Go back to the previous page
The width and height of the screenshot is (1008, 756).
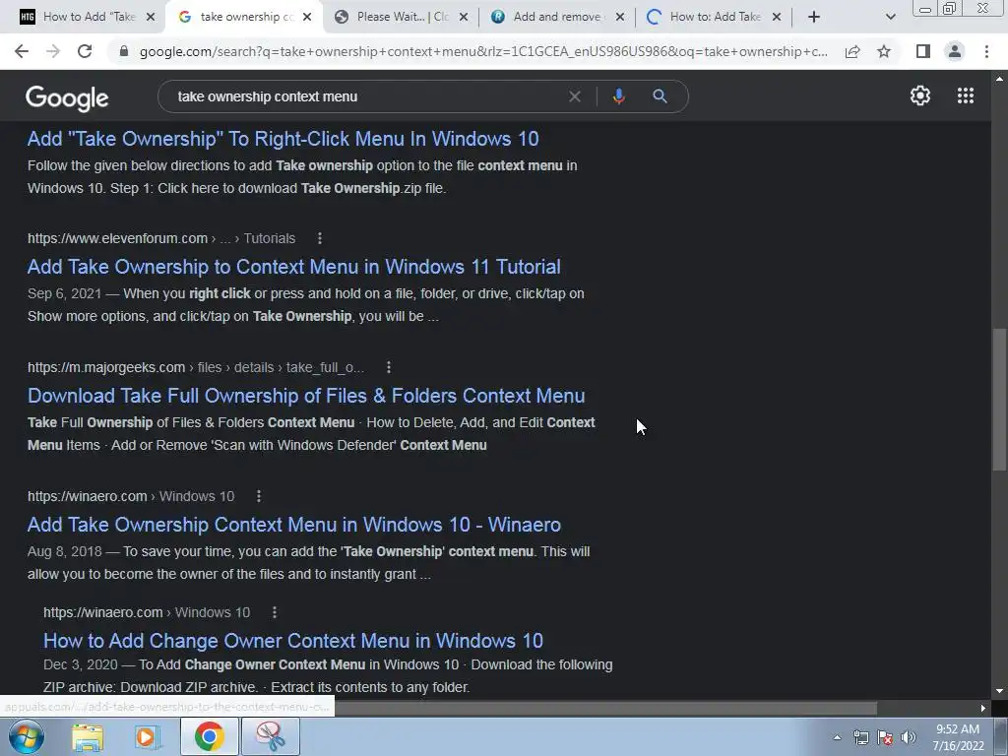coord(22,51)
